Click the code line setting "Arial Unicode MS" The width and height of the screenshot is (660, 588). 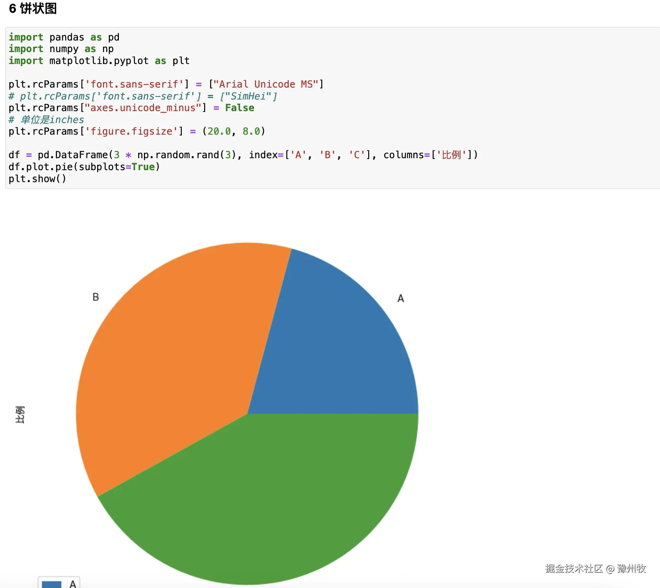tap(166, 84)
